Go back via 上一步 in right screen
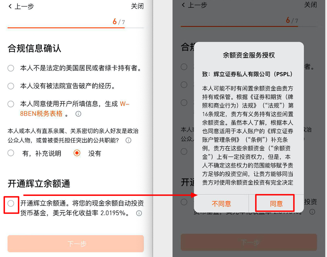Screen dimensions: 327x257 point(194,5)
